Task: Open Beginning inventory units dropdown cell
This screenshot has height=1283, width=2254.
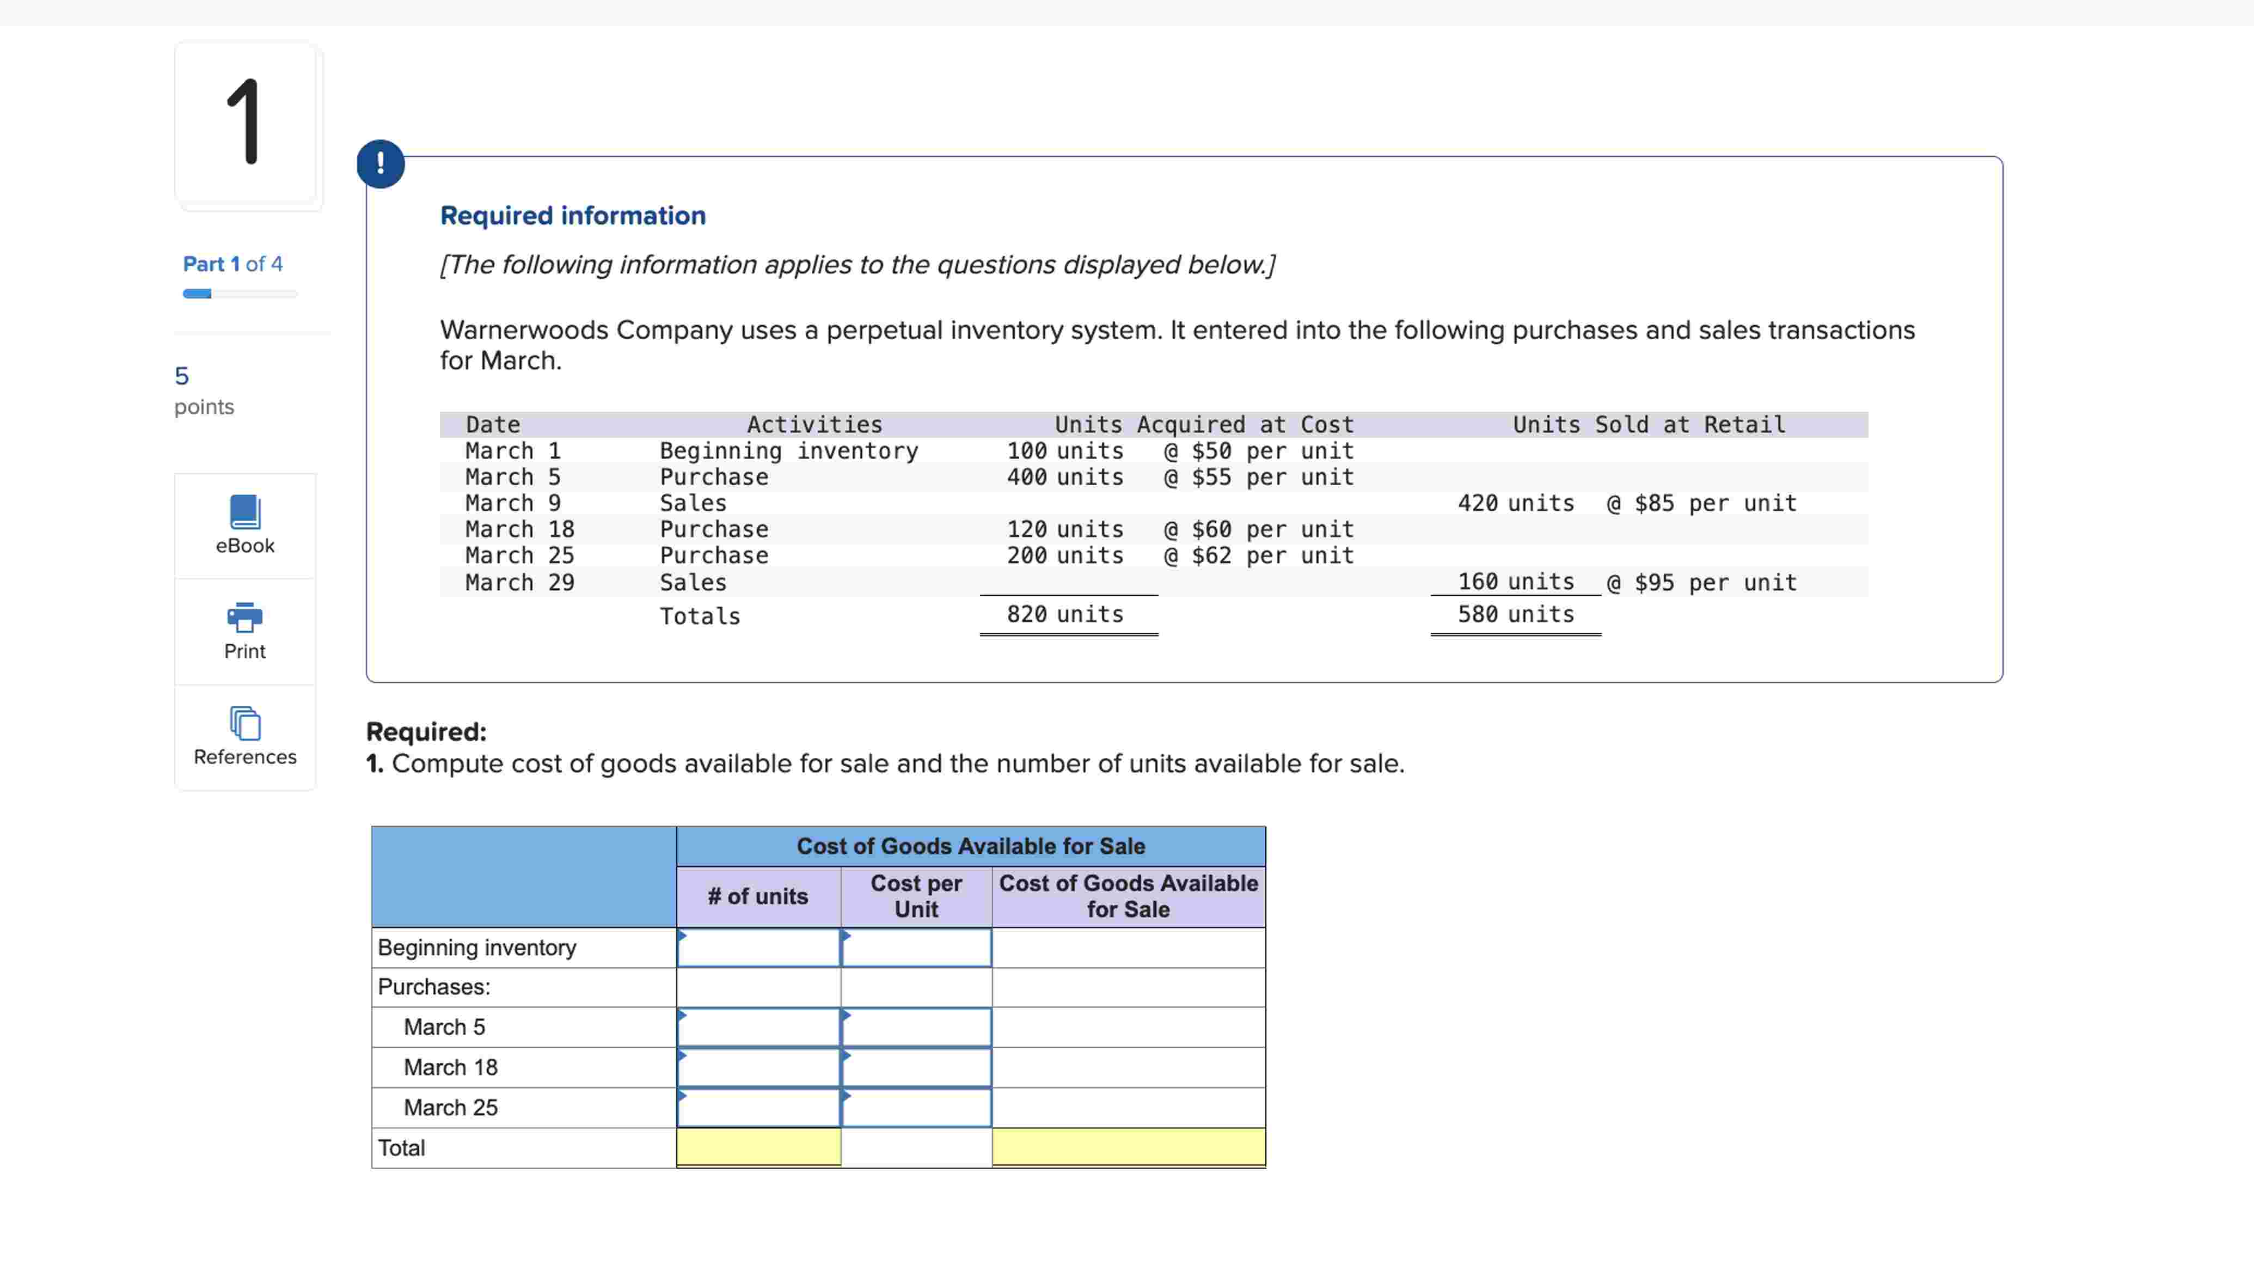Action: pyautogui.click(x=758, y=948)
